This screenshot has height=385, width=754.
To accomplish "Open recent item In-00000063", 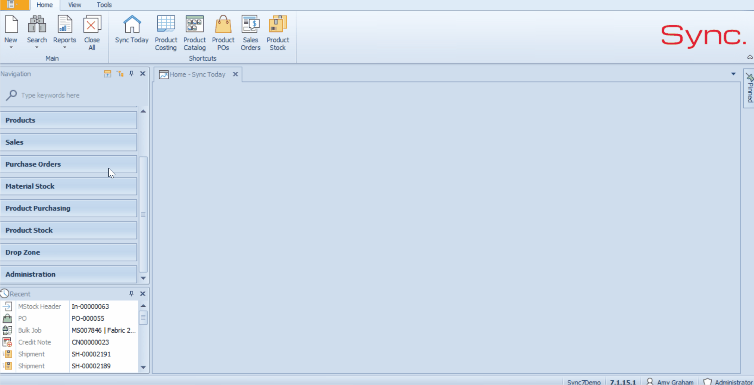I will pos(90,306).
